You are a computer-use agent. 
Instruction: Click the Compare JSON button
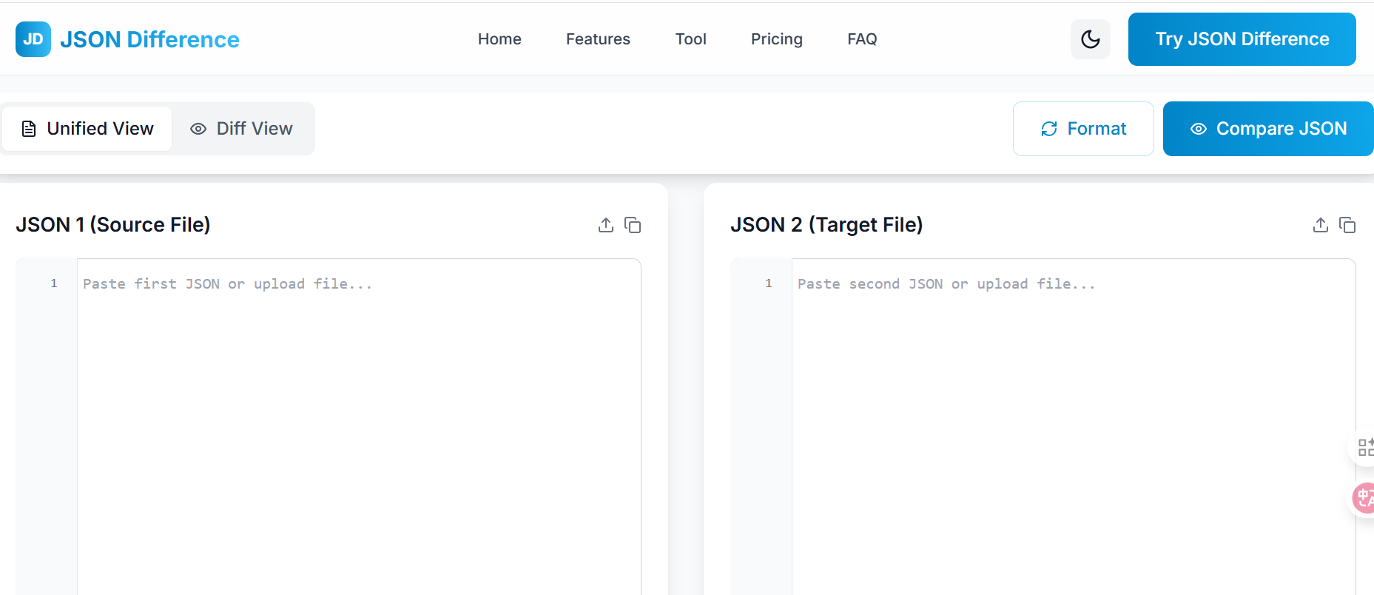[x=1268, y=129]
